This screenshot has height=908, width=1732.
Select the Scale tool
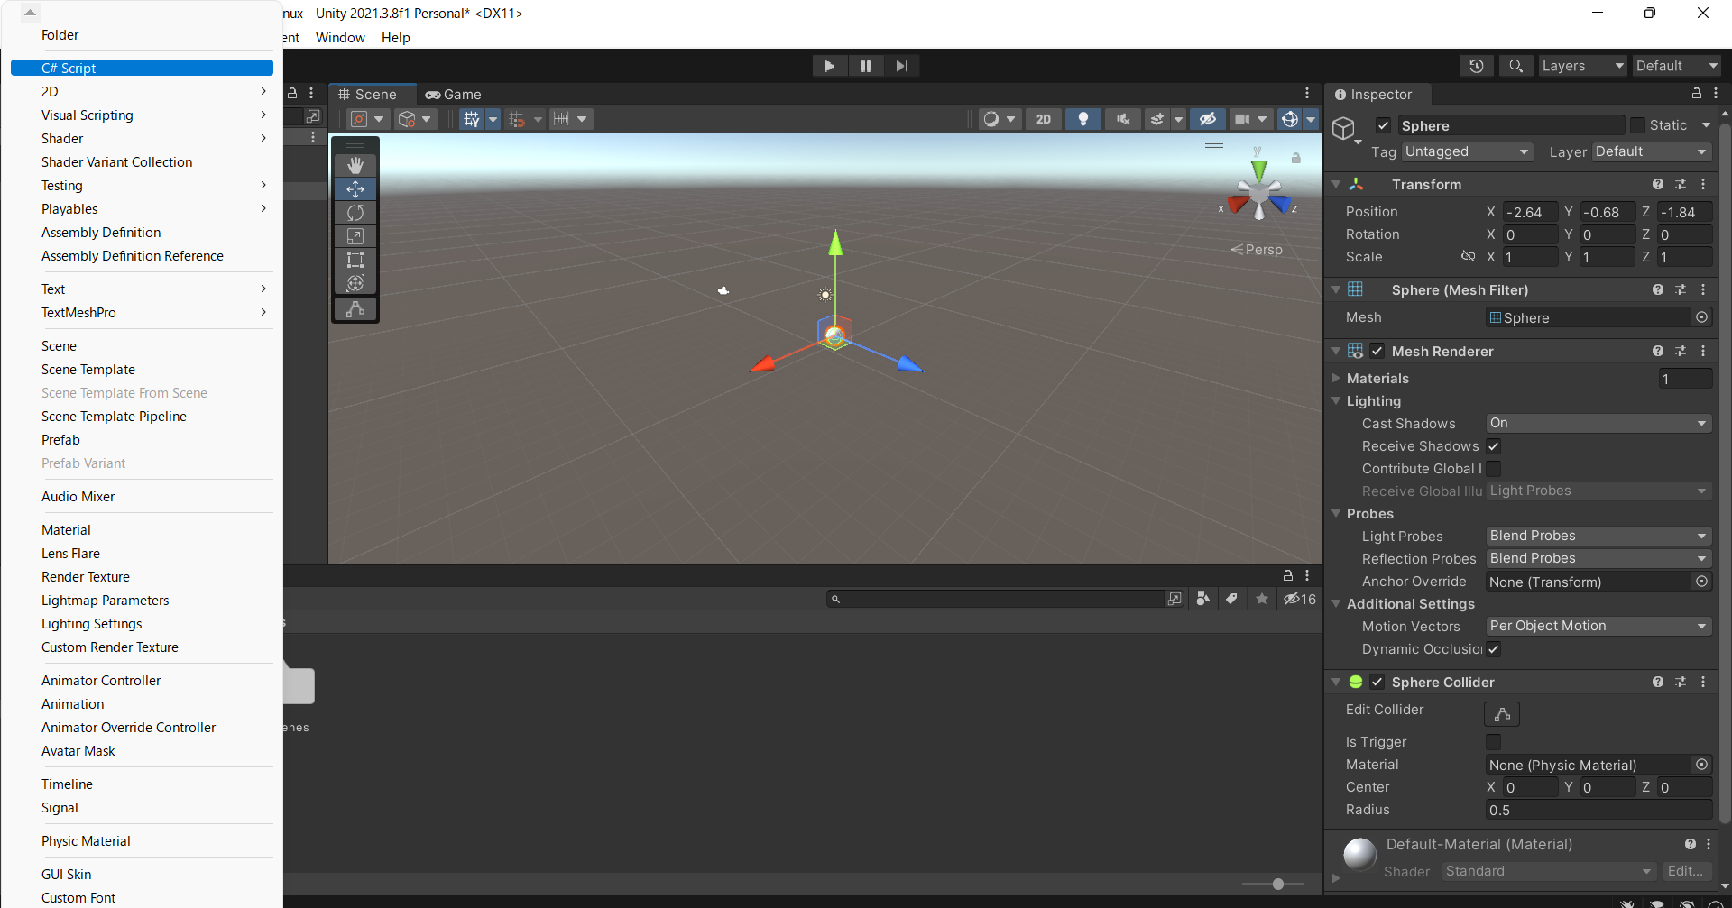pos(355,235)
